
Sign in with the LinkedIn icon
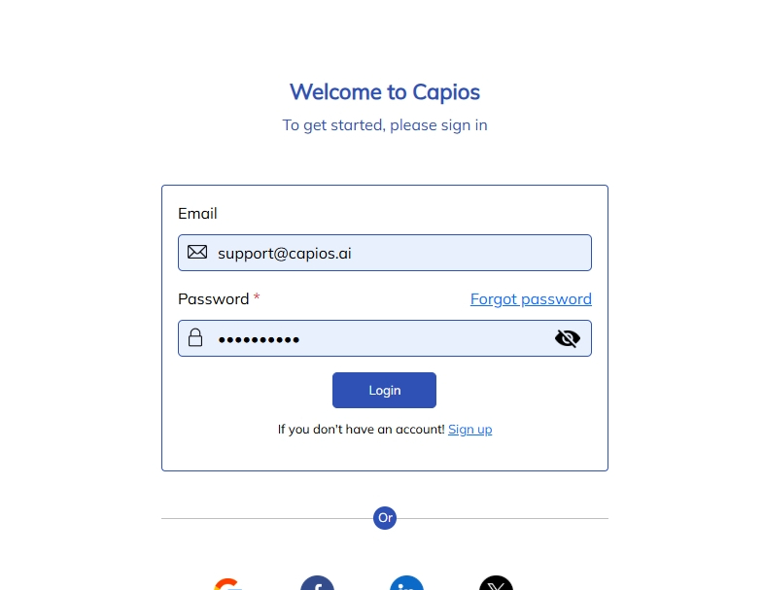click(406, 582)
